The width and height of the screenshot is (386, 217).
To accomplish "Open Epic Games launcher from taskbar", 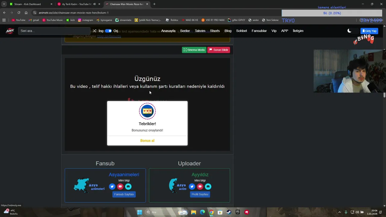I will click(x=238, y=212).
